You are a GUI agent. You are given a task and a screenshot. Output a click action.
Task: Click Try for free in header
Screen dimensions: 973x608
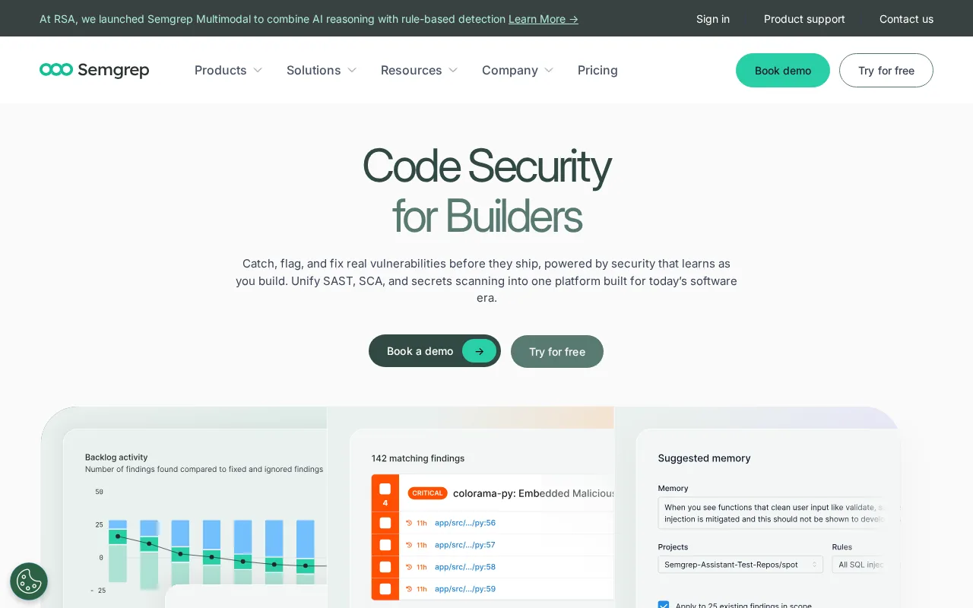click(x=886, y=70)
